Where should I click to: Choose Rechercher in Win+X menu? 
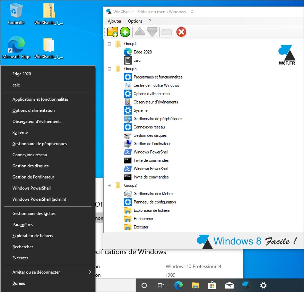pyautogui.click(x=48, y=247)
